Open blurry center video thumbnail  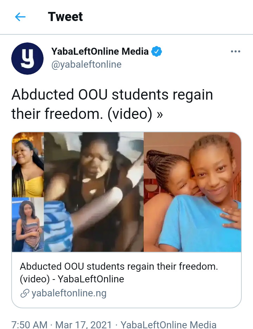click(94, 192)
